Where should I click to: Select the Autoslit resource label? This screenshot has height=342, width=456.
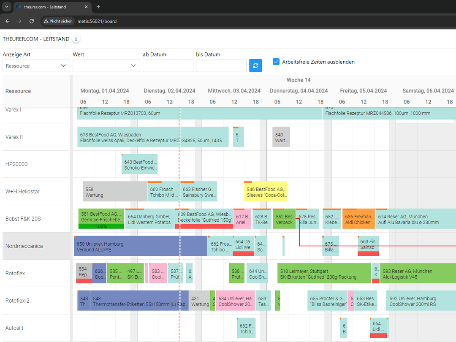click(14, 328)
